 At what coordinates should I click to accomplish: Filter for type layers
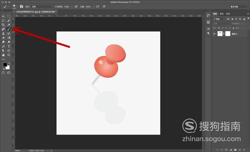pos(236,19)
